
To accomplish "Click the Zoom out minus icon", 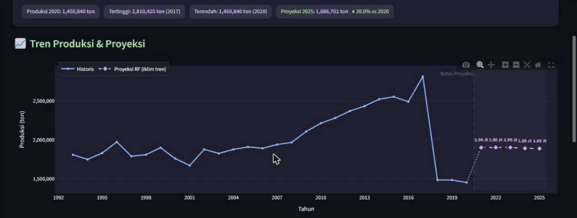I will pyautogui.click(x=516, y=65).
